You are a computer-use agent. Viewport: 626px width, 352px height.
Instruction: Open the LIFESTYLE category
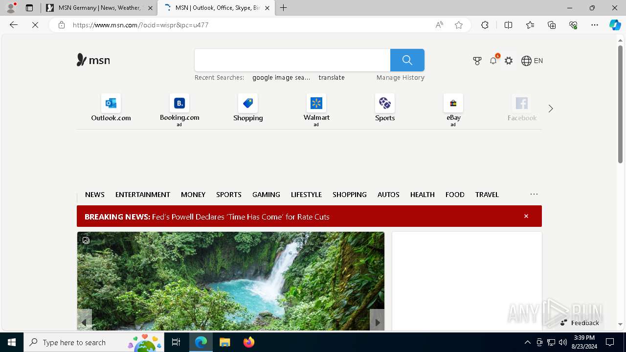click(306, 195)
